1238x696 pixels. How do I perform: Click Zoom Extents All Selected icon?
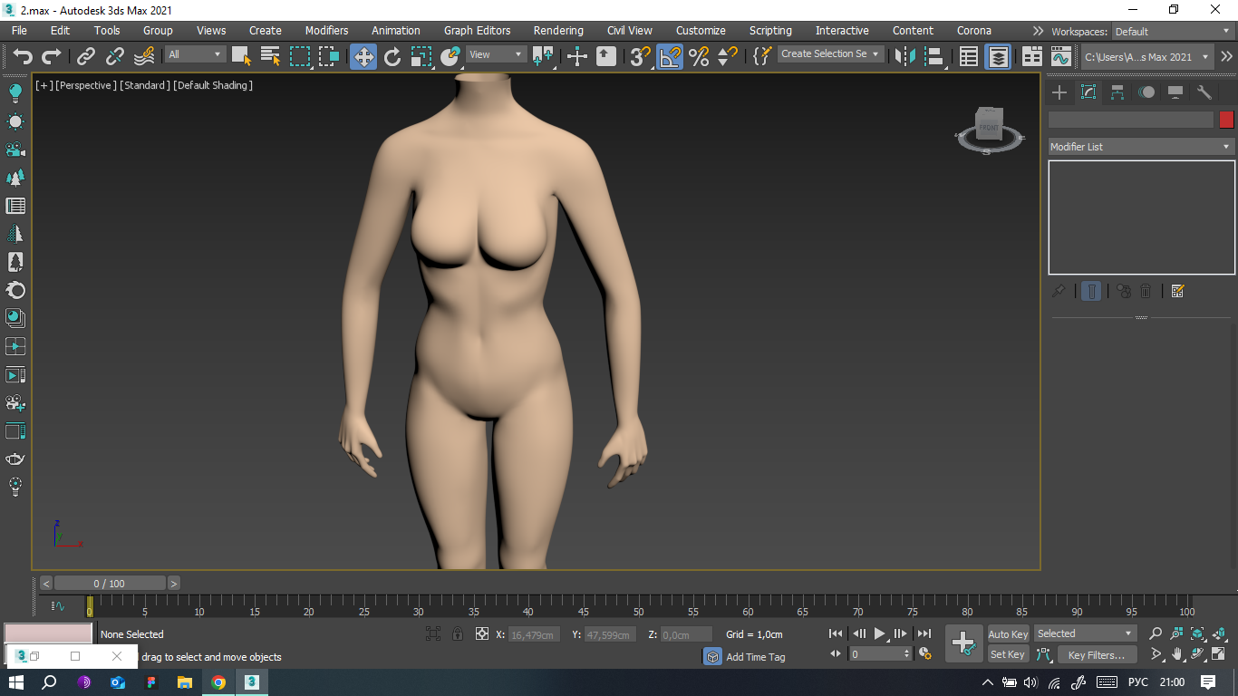click(x=1218, y=633)
